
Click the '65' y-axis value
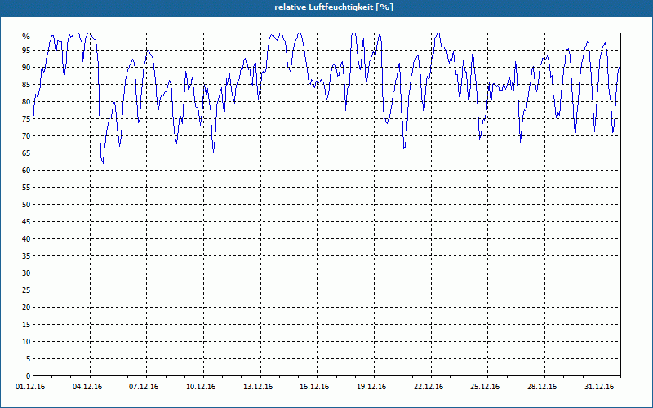(26, 153)
